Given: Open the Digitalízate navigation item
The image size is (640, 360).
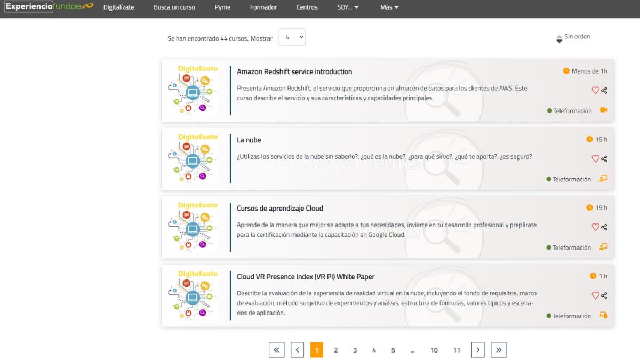Looking at the screenshot, I should coord(119,7).
